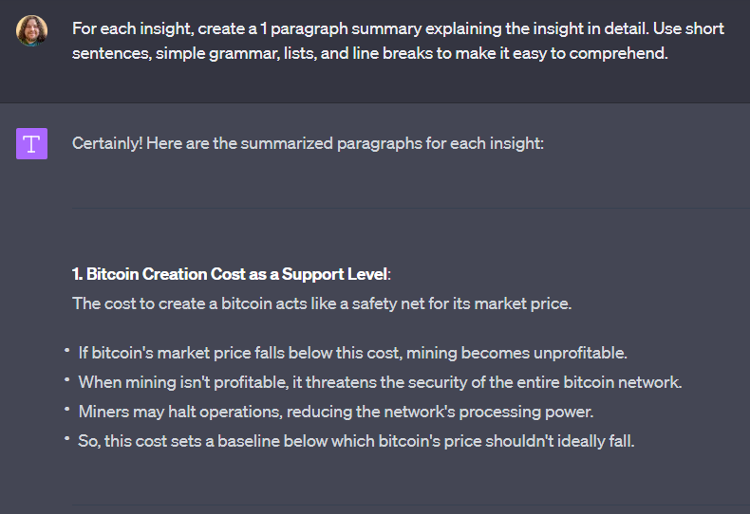Click the bullet dot before "Miners may halt operations"
Viewport: 750px width, 514px height.
pyautogui.click(x=67, y=411)
